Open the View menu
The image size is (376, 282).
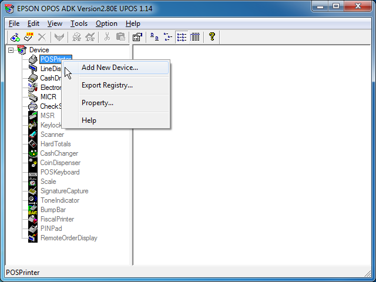point(55,23)
